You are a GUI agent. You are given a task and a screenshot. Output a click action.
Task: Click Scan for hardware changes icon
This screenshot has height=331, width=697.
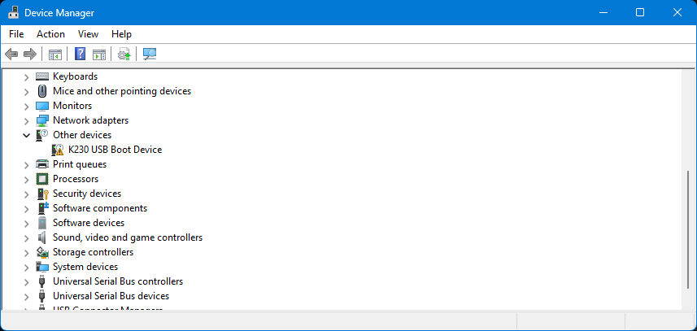[x=150, y=54]
